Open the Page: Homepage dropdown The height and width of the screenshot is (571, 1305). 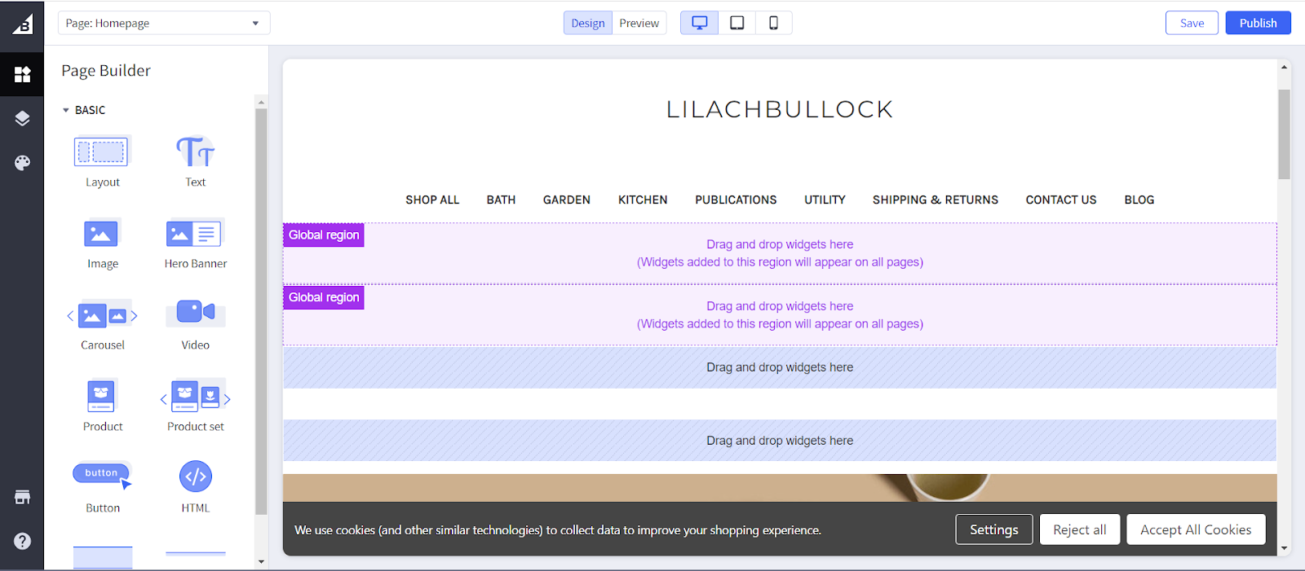pos(164,23)
